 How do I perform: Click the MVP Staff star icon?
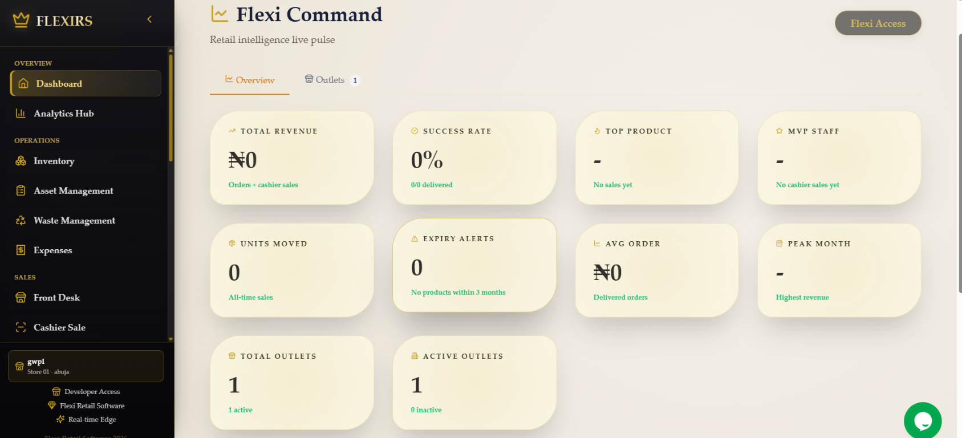point(780,131)
